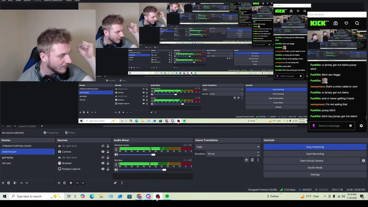
Task: Move scene up in Scenes dock
Action: (x=21, y=183)
